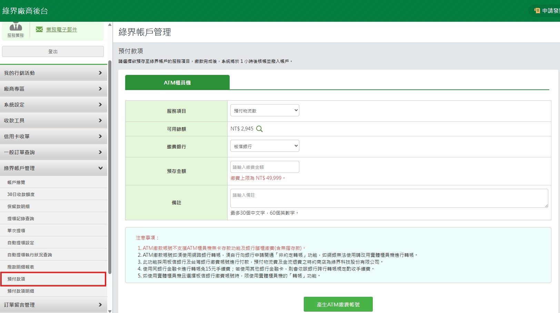Click the 預存金額 amount input field

click(x=264, y=167)
